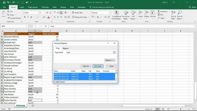197x111 pixels.
Task: Increase font size
Action: tap(47, 13)
